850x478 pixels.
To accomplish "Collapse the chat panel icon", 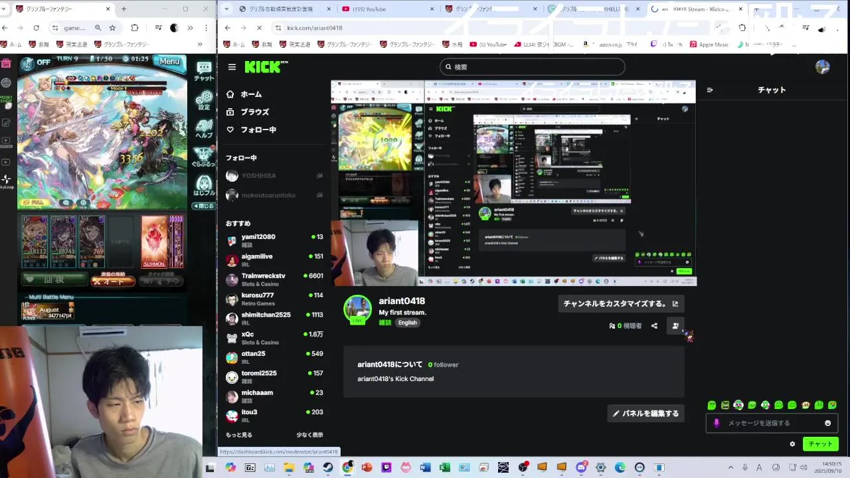I will point(710,90).
